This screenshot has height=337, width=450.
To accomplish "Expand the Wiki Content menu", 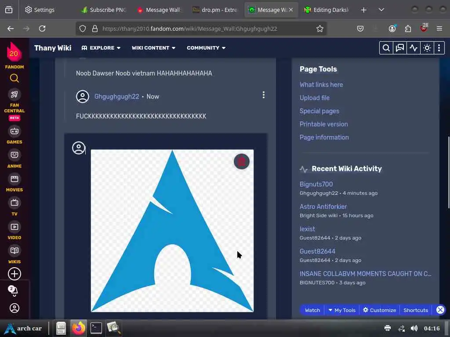I will (153, 48).
